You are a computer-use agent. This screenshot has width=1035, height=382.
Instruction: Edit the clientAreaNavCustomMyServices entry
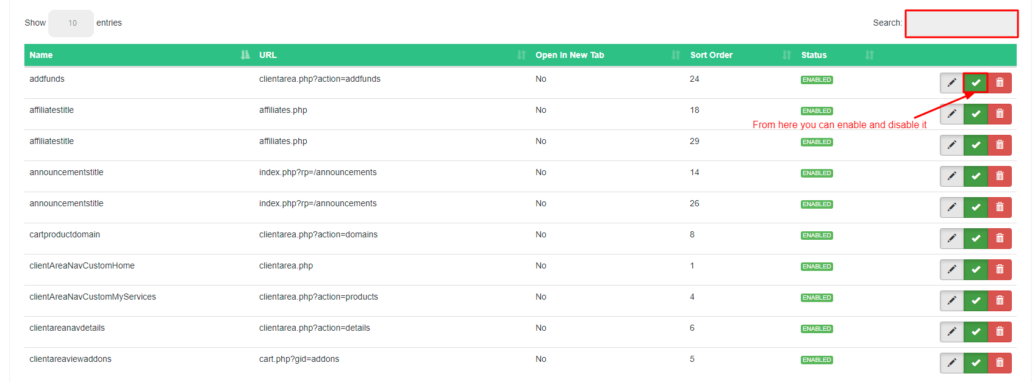[x=951, y=301]
